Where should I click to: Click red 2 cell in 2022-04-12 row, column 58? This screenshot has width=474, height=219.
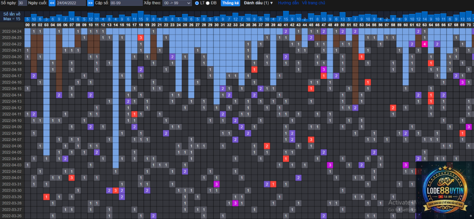coord(393,108)
